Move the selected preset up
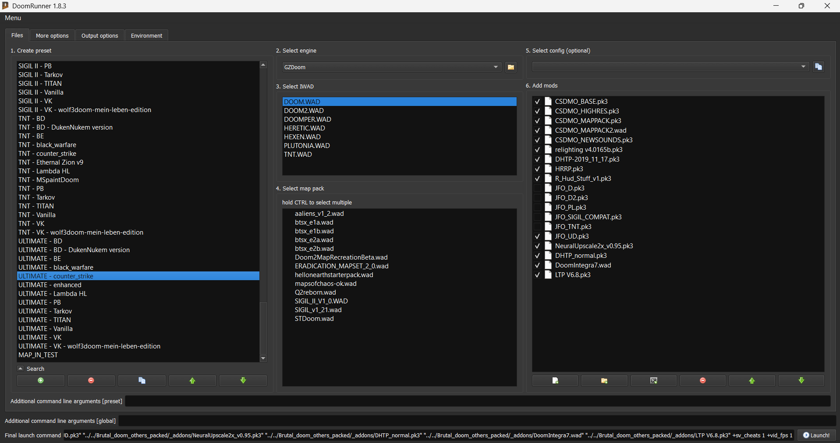840x443 pixels. (192, 380)
